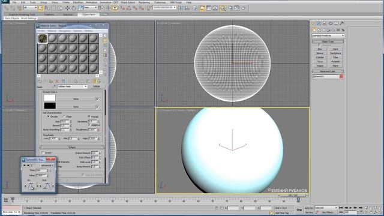Click the Roughness value field

point(92,130)
